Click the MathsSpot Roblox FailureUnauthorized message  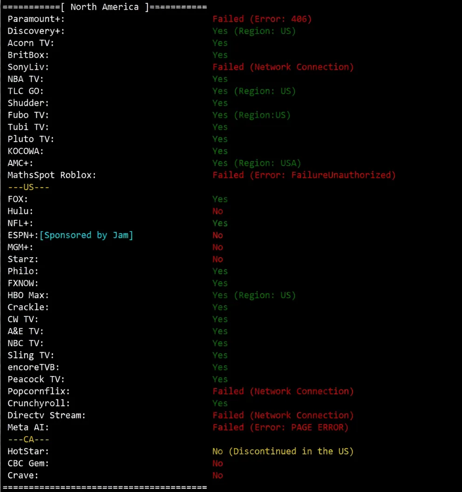click(304, 175)
